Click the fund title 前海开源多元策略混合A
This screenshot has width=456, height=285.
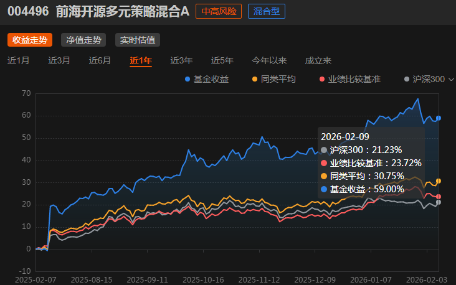[x=123, y=12]
